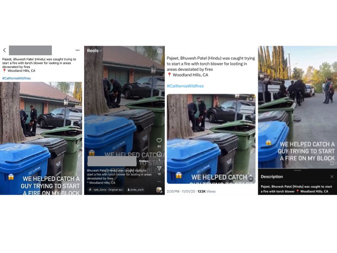Image resolution: width=337 pixels, height=253 pixels.
Task: Grab the Description panel drag handle
Action: click(x=297, y=170)
